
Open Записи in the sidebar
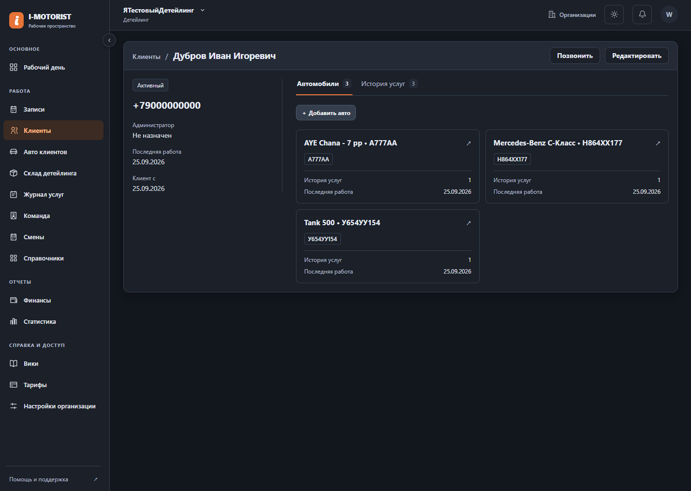pos(53,109)
